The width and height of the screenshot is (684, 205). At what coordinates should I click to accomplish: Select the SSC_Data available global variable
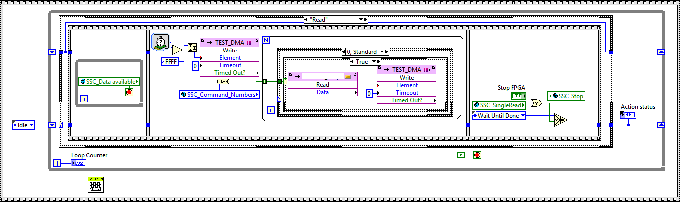coord(109,81)
